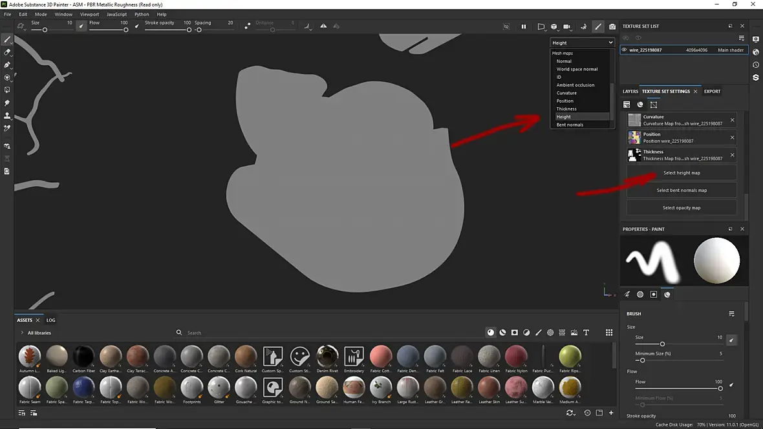This screenshot has height=429, width=763.
Task: Click the pause engine computation icon
Action: tap(524, 26)
